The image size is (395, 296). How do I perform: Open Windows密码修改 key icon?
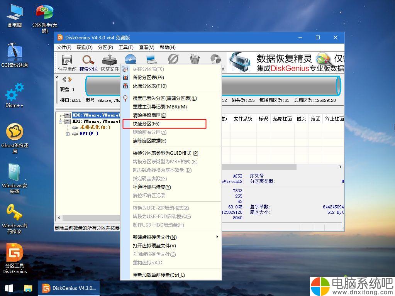pyautogui.click(x=14, y=219)
